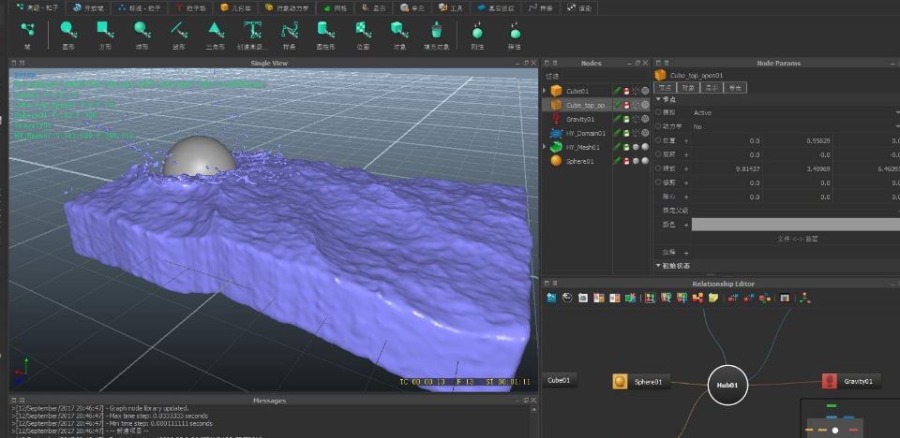This screenshot has width=900, height=438.
Task: Add a 圆柱形 cylinder emitter
Action: click(x=325, y=29)
